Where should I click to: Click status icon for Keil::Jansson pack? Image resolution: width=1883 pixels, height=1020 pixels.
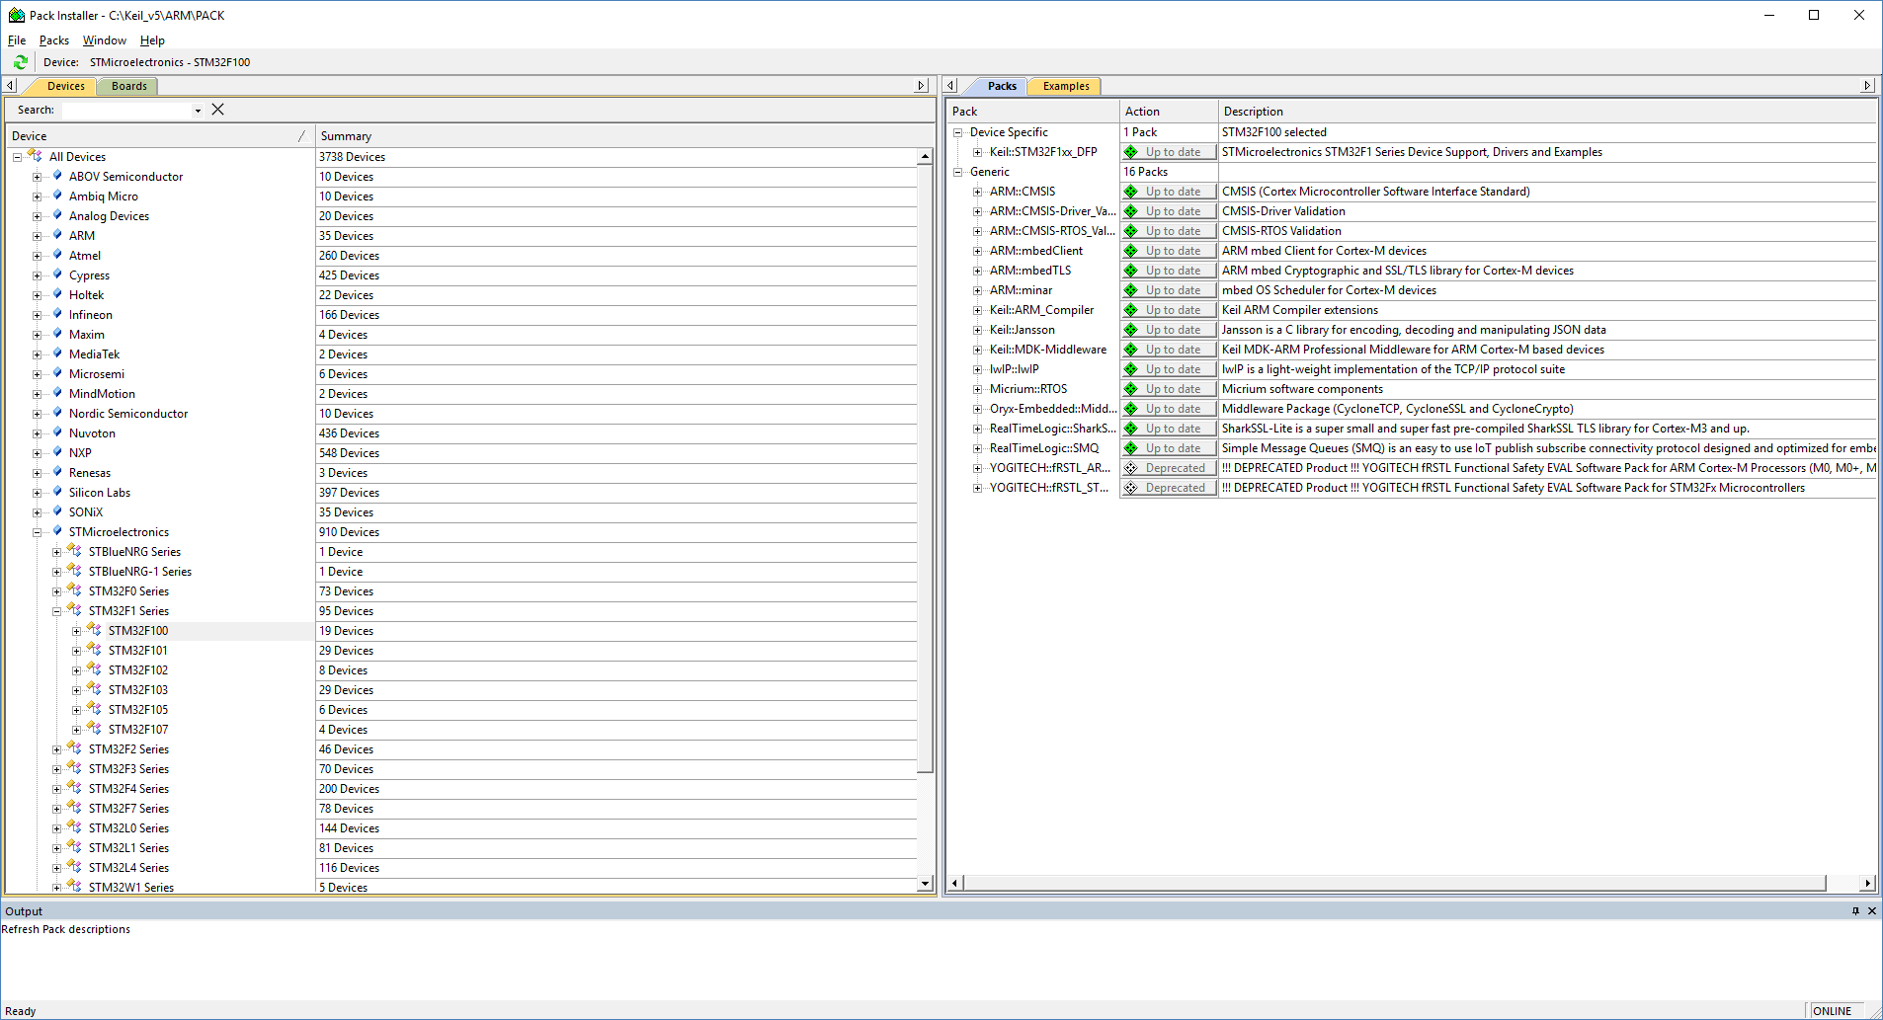(1131, 330)
